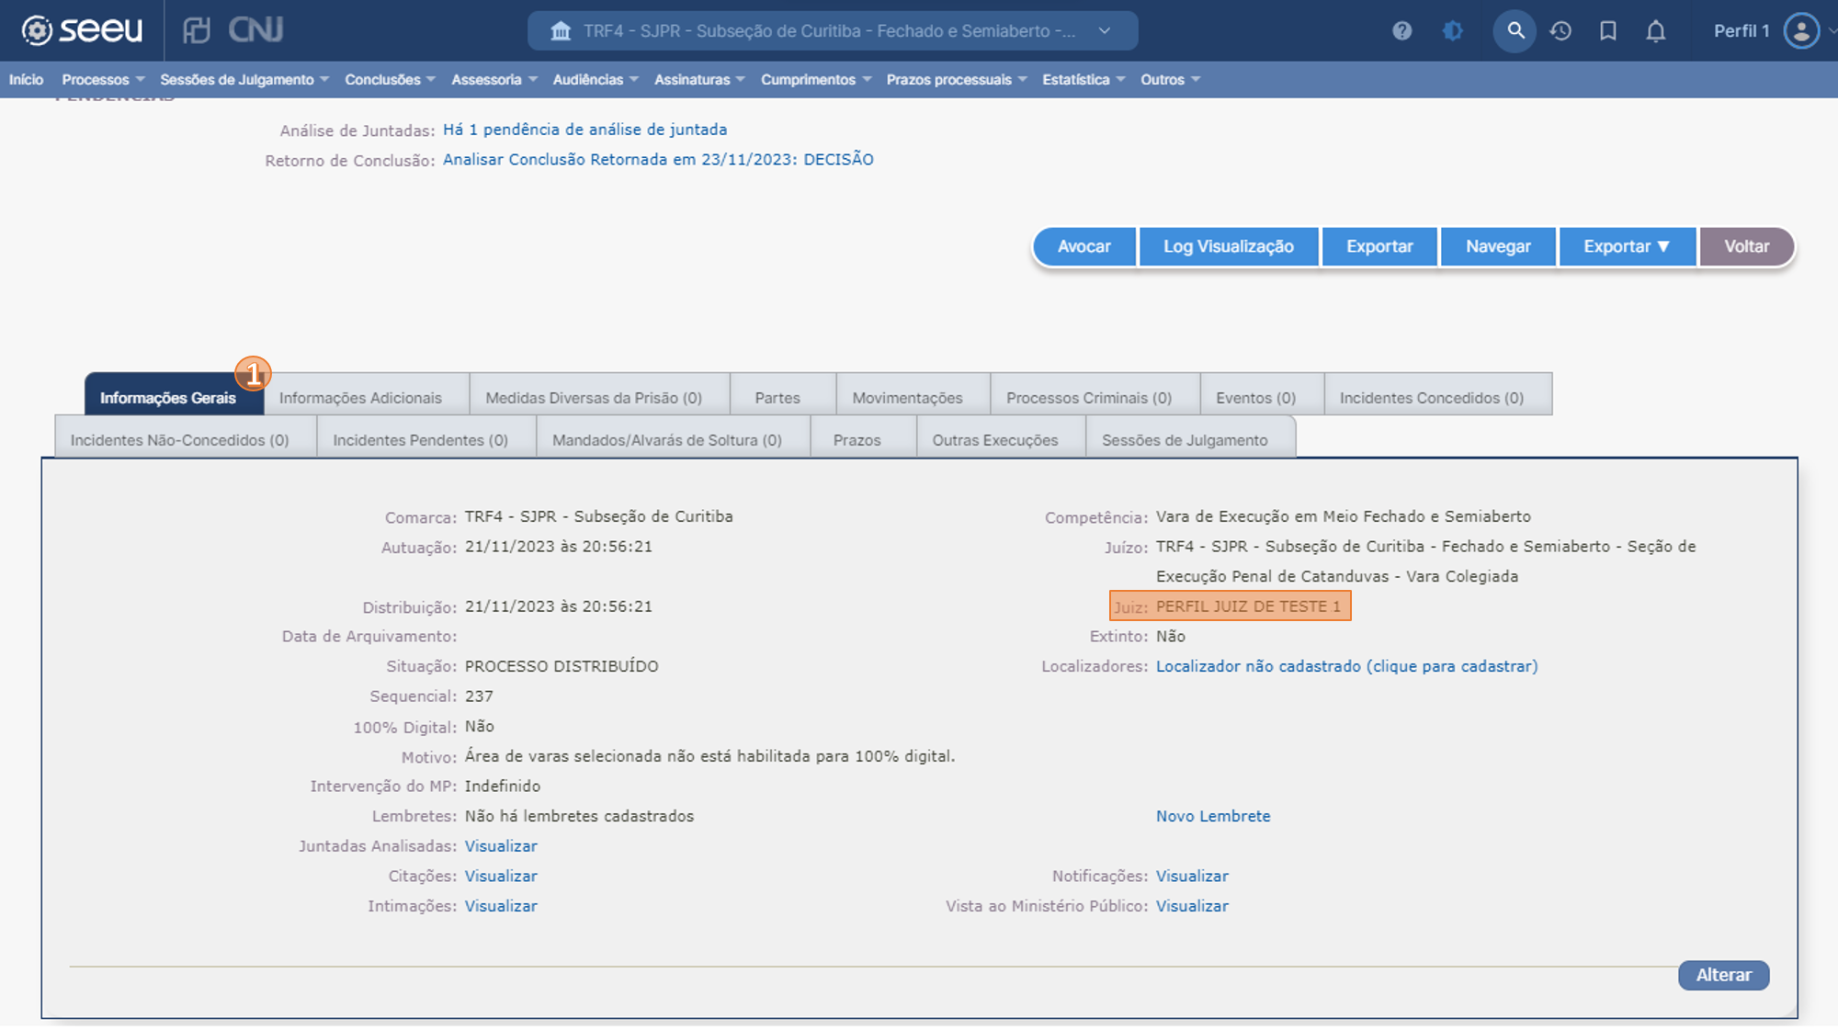The image size is (1838, 1030).
Task: Click Localizador não cadastrado link
Action: click(x=1346, y=666)
